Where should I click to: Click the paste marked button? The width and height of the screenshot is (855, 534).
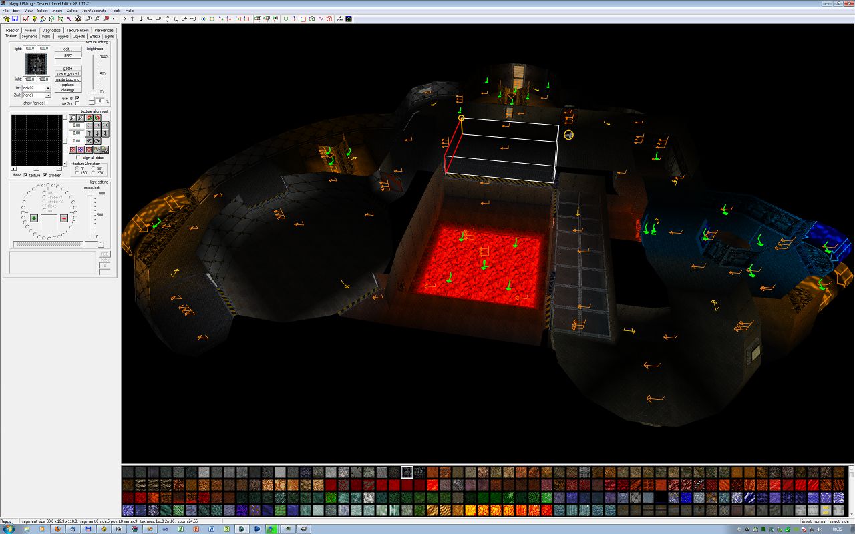pos(67,73)
